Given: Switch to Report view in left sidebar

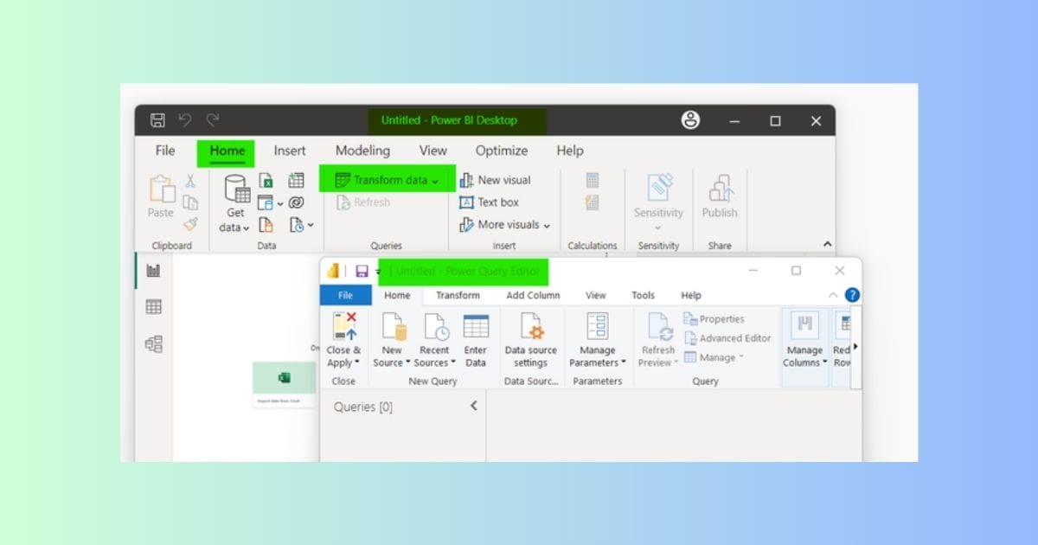Looking at the screenshot, I should pyautogui.click(x=153, y=271).
